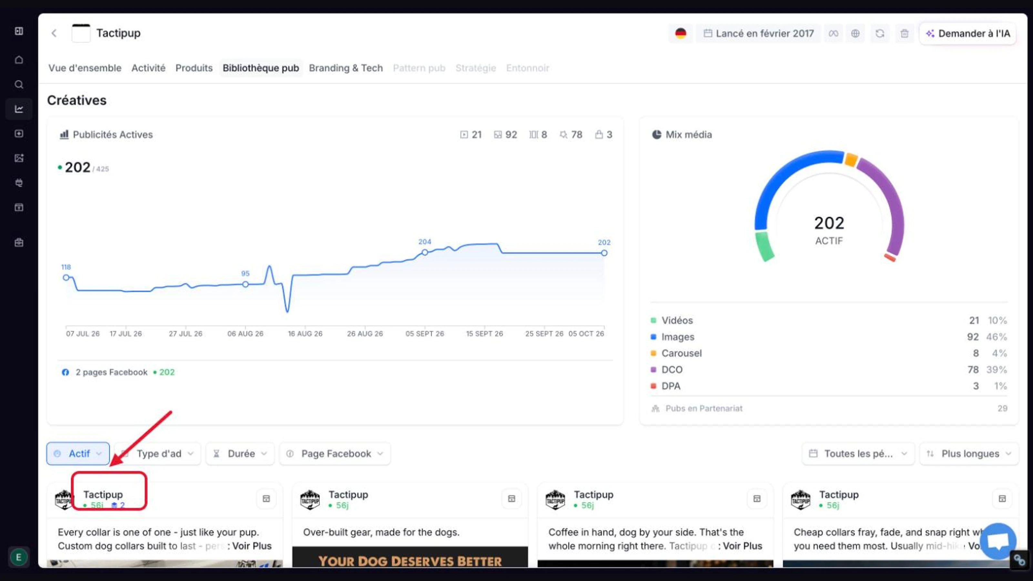The image size is (1033, 581).
Task: Open the chat support bubble
Action: click(x=998, y=541)
